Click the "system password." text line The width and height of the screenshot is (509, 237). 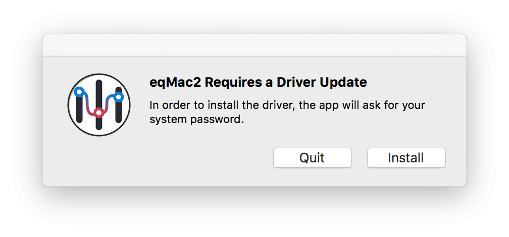click(x=196, y=120)
